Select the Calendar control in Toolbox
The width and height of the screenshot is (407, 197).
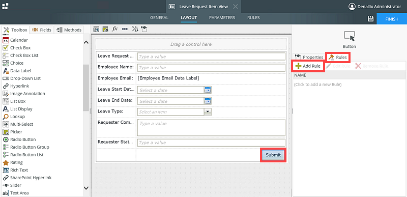tap(15, 40)
